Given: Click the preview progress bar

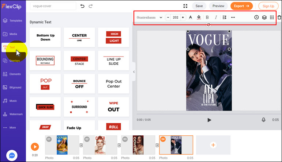Looking at the screenshot, I should pos(208,114).
